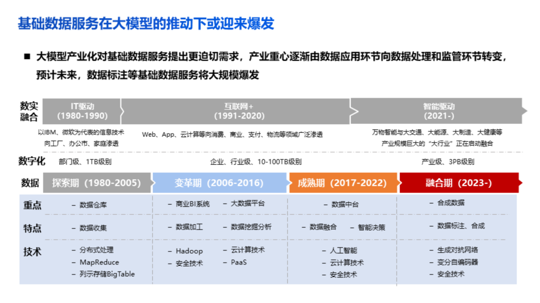Click the 数据中台 item
This screenshot has width=540, height=303.
click(x=345, y=205)
